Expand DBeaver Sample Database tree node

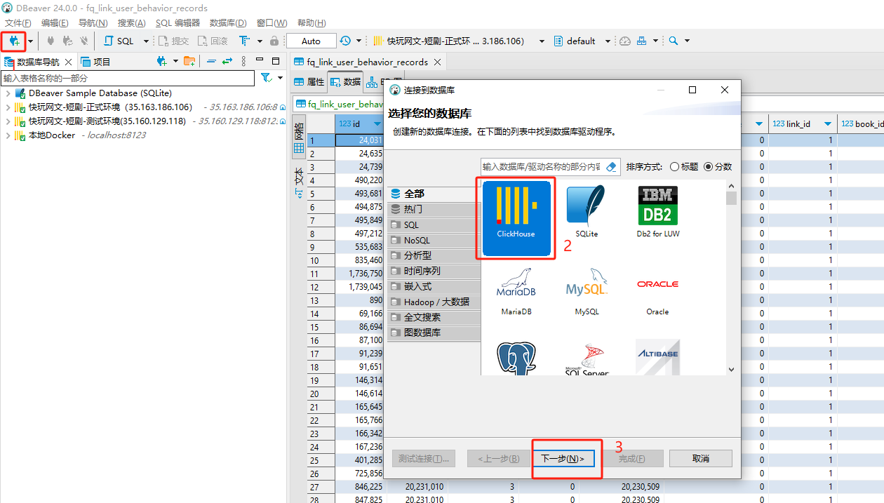8,93
